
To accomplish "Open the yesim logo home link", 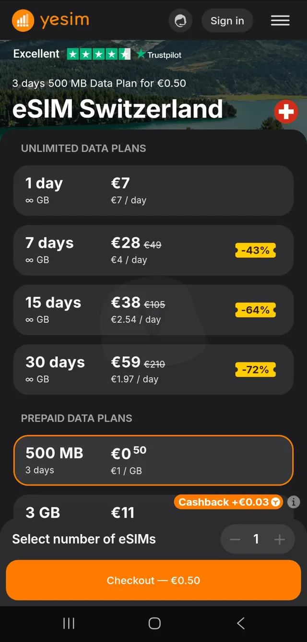I will pos(50,21).
